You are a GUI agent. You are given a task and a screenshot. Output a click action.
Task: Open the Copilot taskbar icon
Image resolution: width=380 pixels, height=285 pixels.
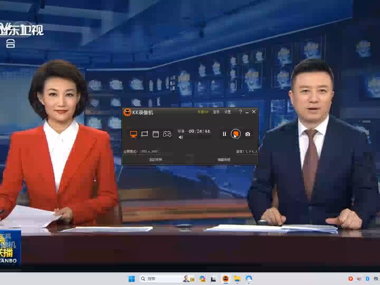tap(202, 279)
